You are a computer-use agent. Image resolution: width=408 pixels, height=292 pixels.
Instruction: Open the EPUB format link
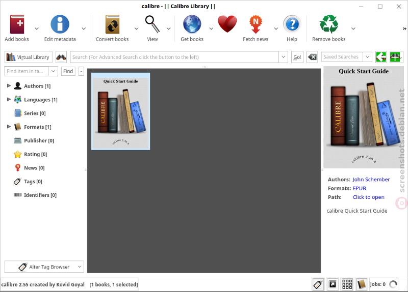pyautogui.click(x=360, y=188)
